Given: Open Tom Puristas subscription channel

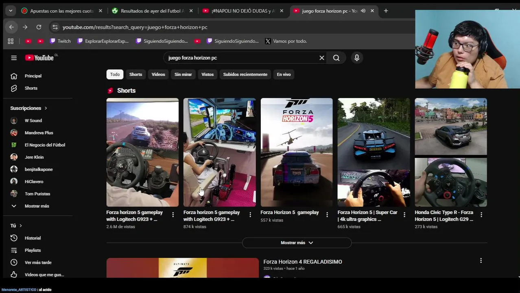Looking at the screenshot, I should pyautogui.click(x=37, y=194).
